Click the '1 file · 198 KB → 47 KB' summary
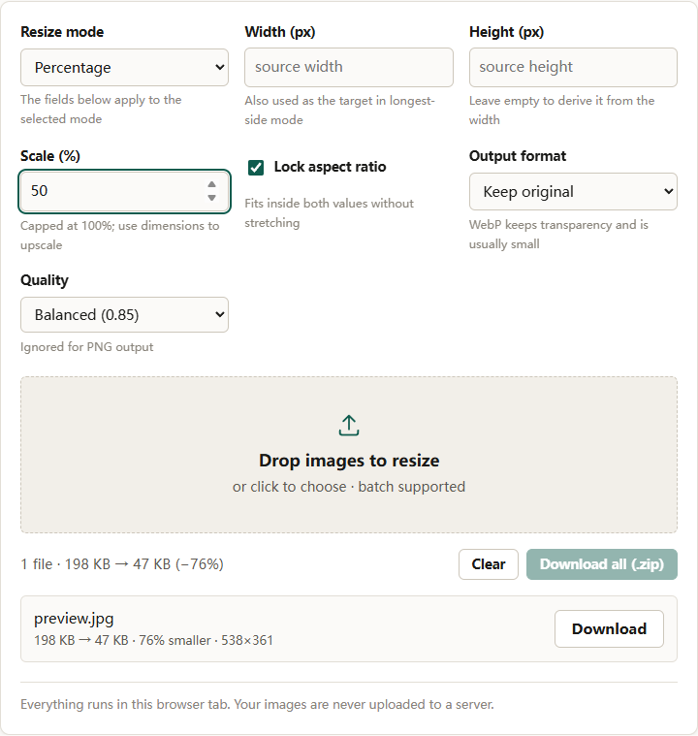This screenshot has width=698, height=736. pos(122,564)
